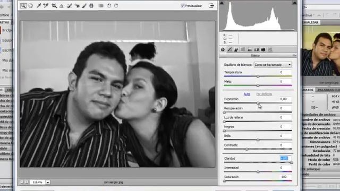This screenshot has height=191, width=340.
Task: Click the Temperatura value field
Action: pos(285,72)
